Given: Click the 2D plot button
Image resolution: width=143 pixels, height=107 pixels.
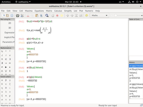Looking at the screenshot, I should point(10,23).
